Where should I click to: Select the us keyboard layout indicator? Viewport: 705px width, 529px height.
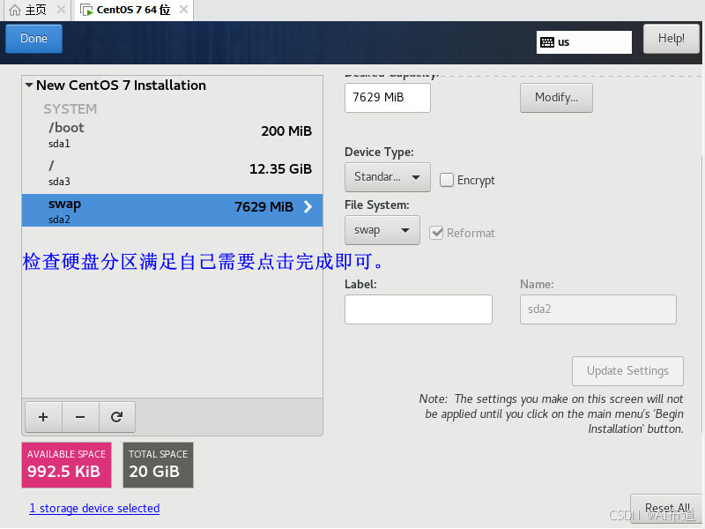coord(583,42)
